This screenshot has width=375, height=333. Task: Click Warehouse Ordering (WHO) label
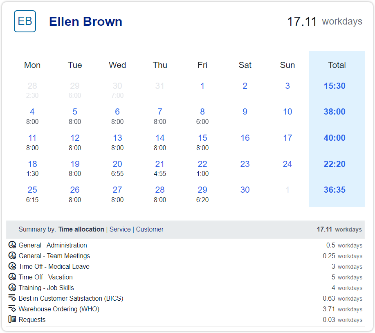pos(59,309)
